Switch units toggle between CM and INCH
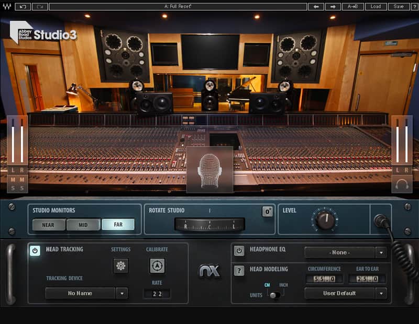Image resolution: width=419 pixels, height=324 pixels. click(x=274, y=295)
